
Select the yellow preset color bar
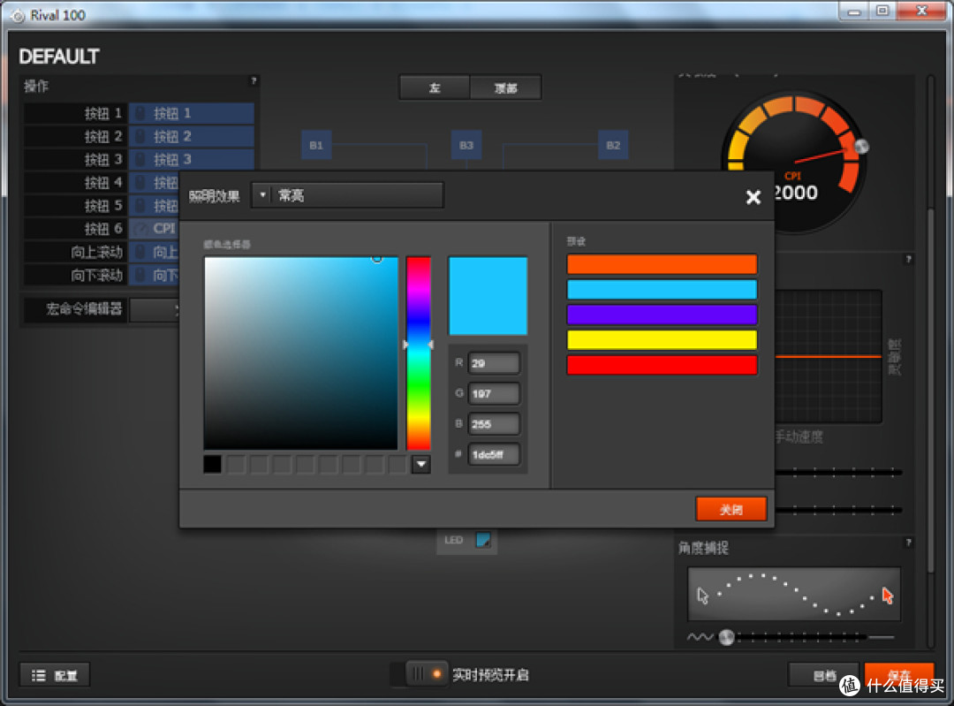coord(662,340)
